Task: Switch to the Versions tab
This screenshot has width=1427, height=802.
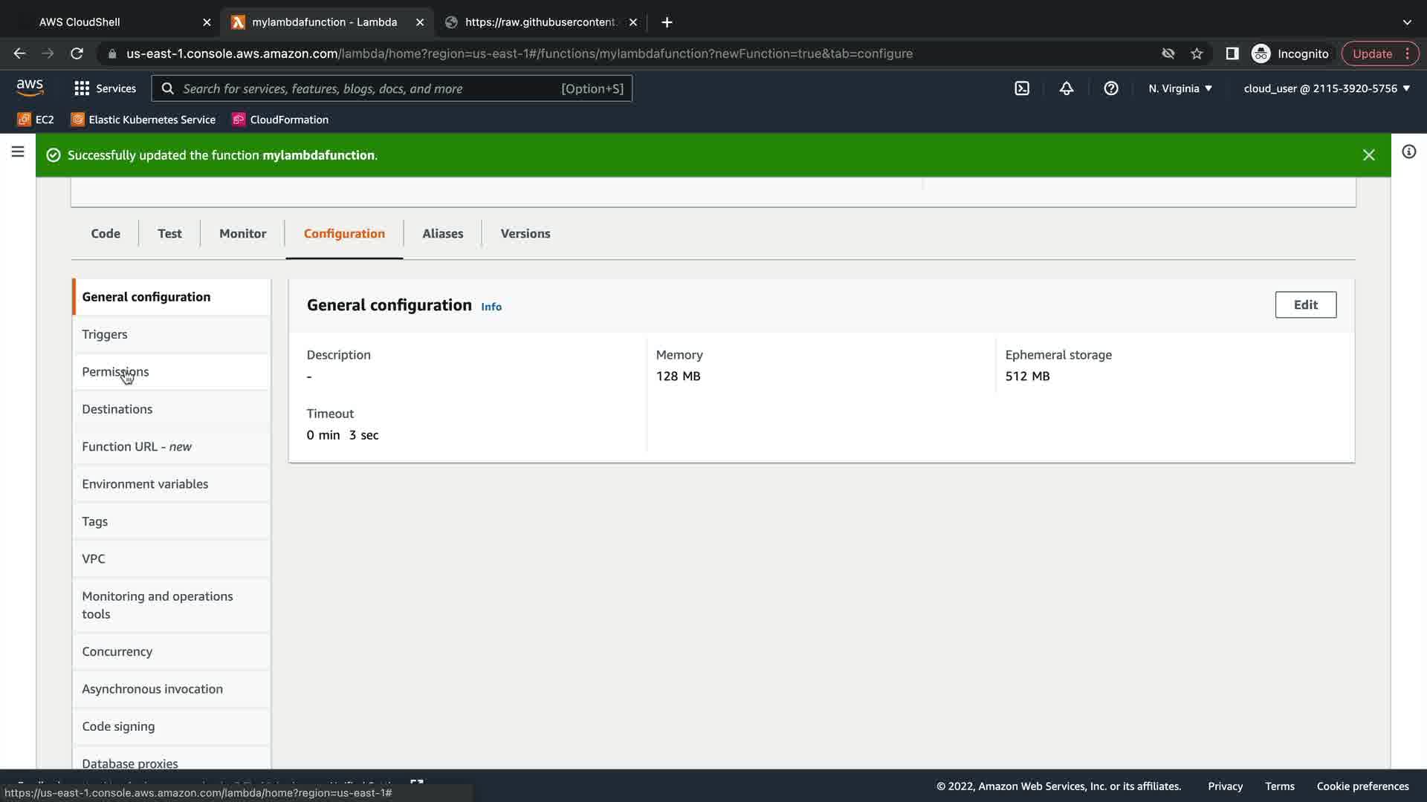Action: [525, 233]
